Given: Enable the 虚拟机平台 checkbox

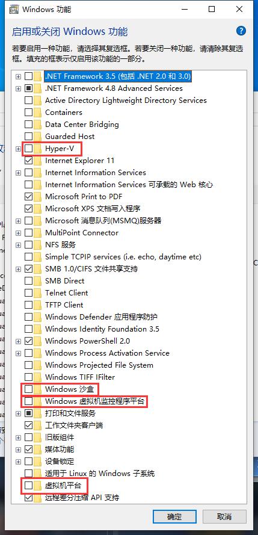Looking at the screenshot, I should (x=29, y=485).
